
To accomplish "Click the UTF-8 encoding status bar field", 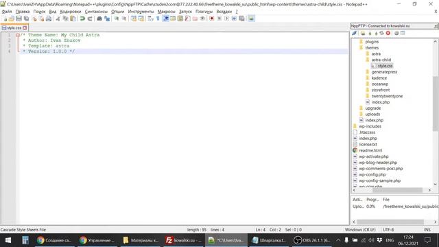I will 388,230.
